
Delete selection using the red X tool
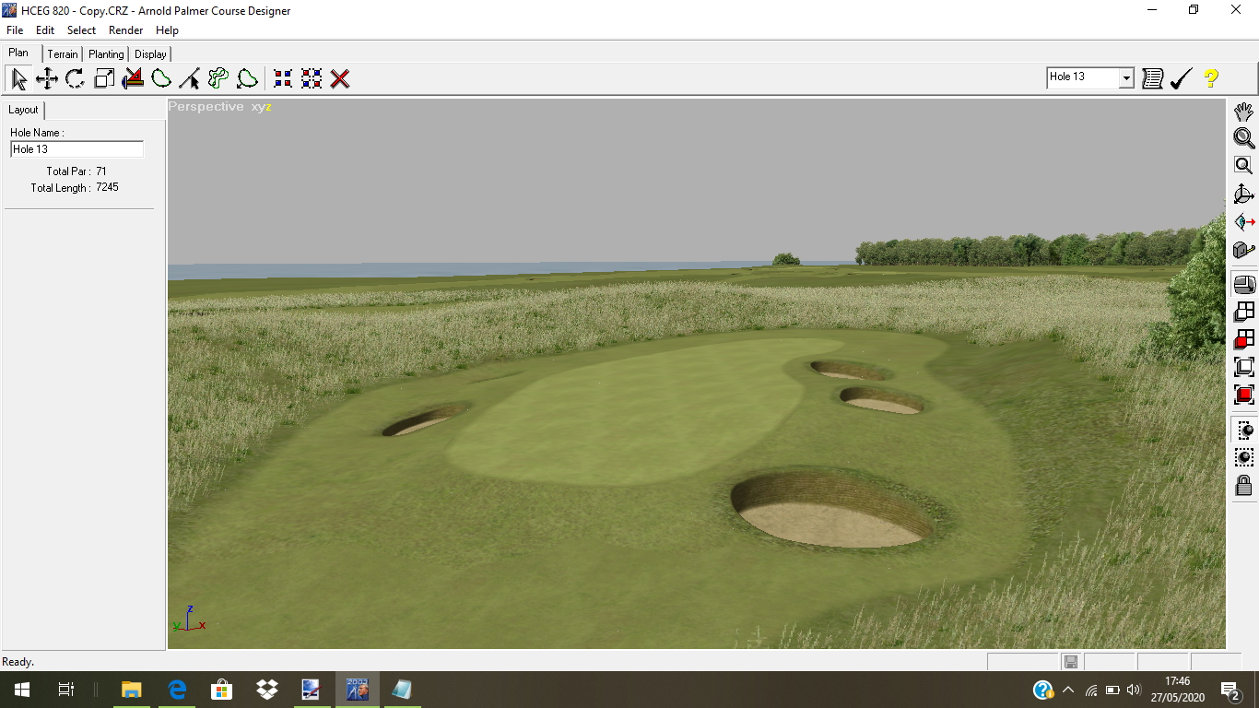click(339, 78)
